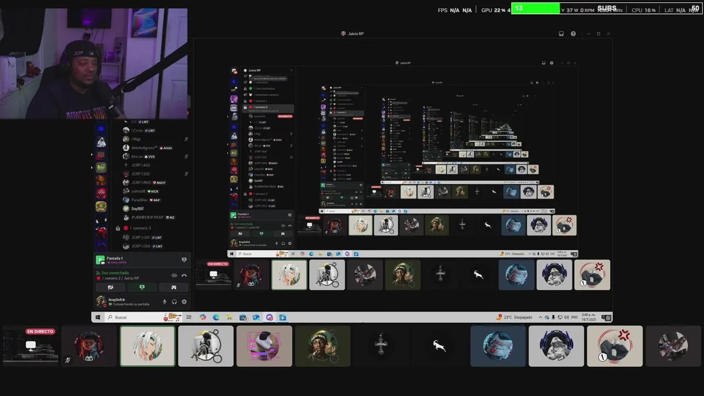Image resolution: width=704 pixels, height=396 pixels.
Task: Open user settings gear next to braylinfck
Action: (x=184, y=302)
